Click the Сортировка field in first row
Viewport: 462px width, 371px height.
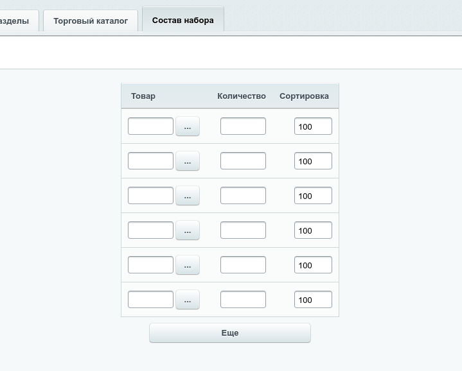point(313,126)
